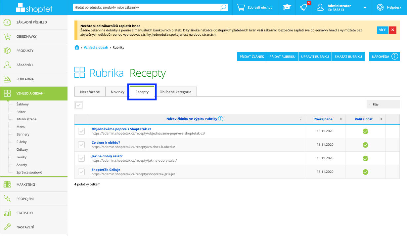Open the Shopteťák Griluje article link
The height and width of the screenshot is (236, 407).
[106, 170]
